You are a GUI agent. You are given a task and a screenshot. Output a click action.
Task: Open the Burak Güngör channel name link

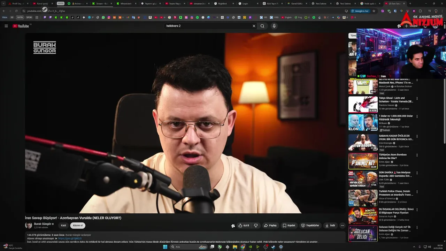(43, 224)
